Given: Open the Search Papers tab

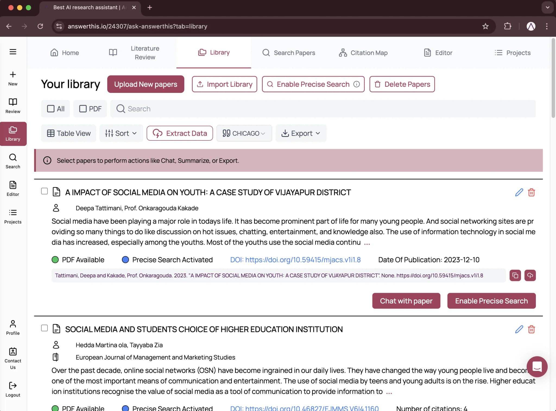Looking at the screenshot, I should pos(289,53).
